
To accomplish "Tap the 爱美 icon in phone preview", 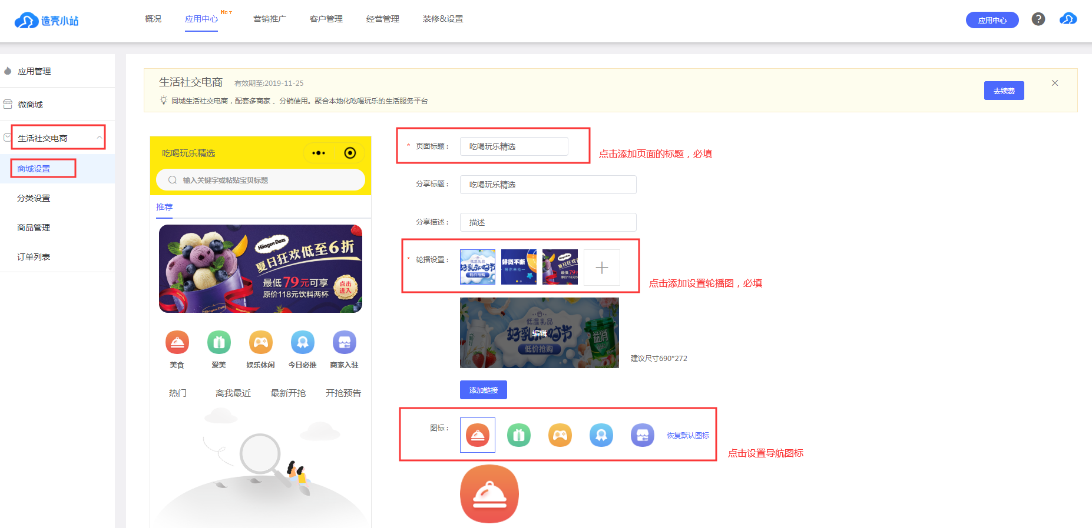I will point(219,342).
